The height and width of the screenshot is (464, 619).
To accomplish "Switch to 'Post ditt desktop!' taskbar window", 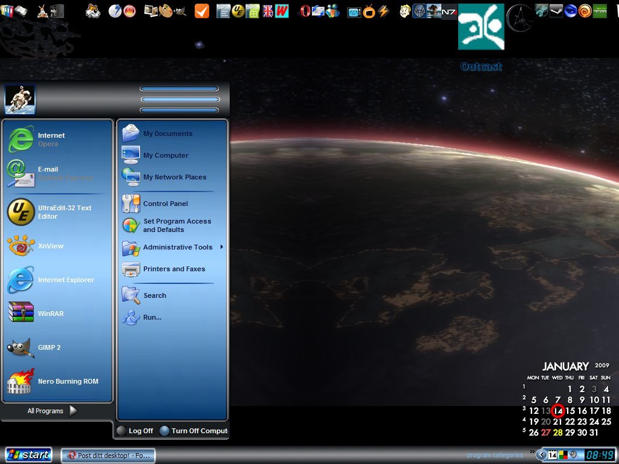I will [108, 456].
